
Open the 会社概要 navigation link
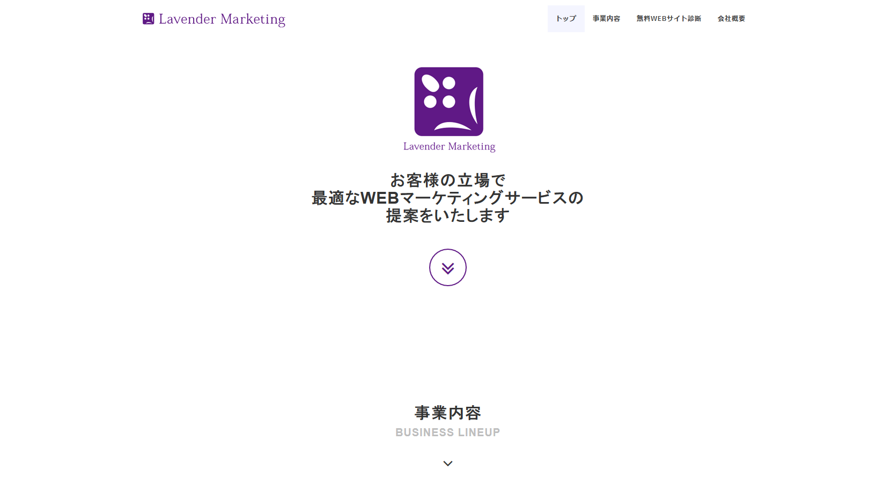(x=731, y=19)
